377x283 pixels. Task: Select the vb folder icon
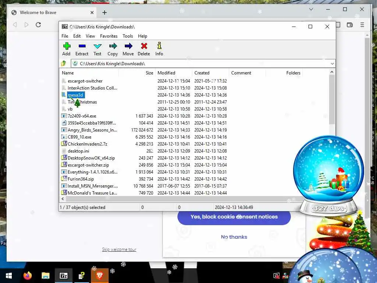[64, 109]
